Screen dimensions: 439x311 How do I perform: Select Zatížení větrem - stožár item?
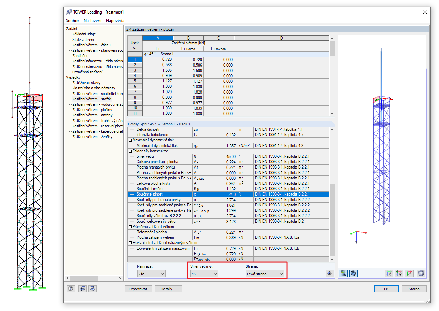click(x=92, y=99)
